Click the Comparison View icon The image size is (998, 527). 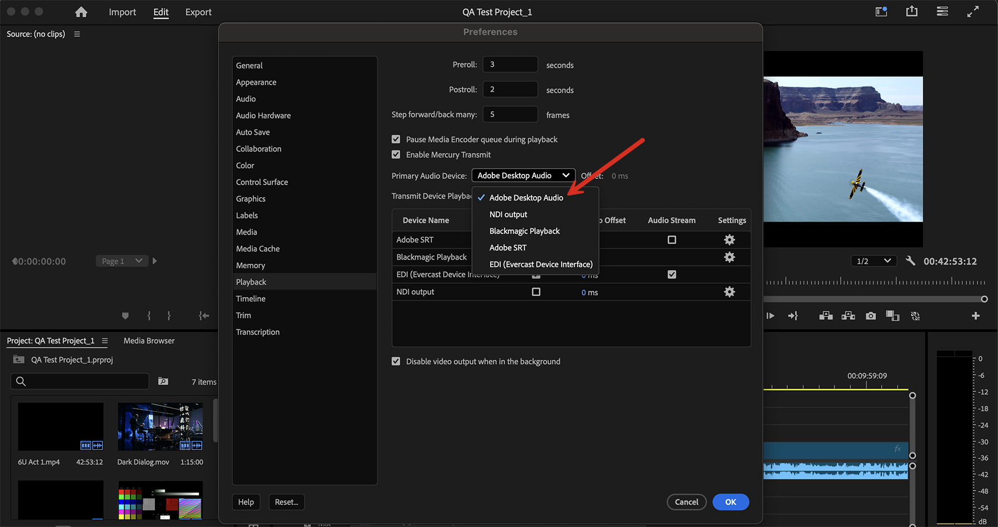893,316
